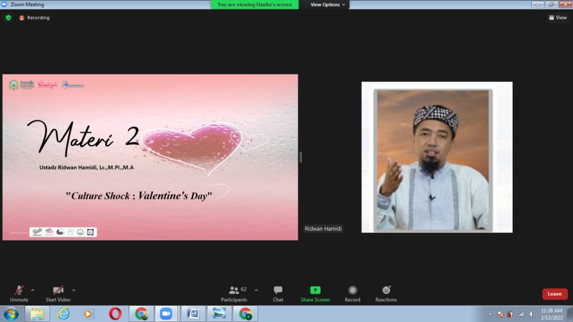
Task: Click the Zoom icon in the taskbar
Action: click(x=167, y=314)
